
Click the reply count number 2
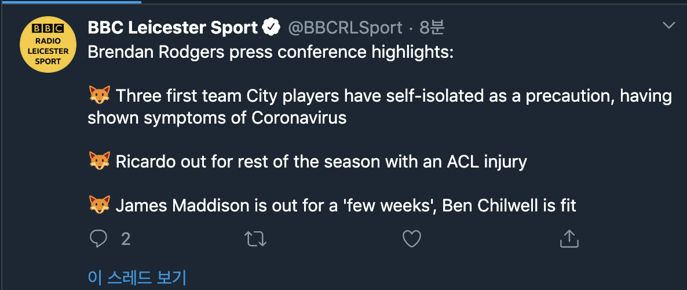(126, 239)
